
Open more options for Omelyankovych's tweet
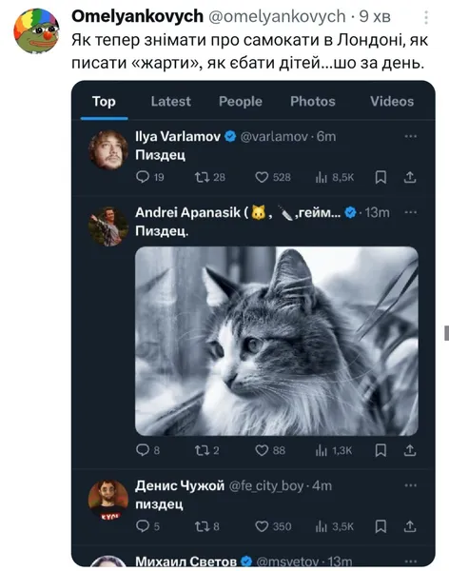[426, 17]
